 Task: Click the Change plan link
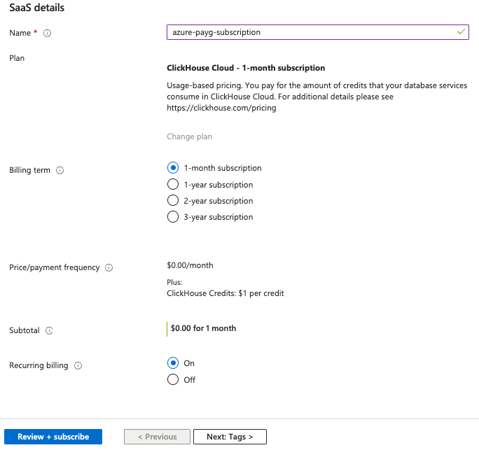189,136
